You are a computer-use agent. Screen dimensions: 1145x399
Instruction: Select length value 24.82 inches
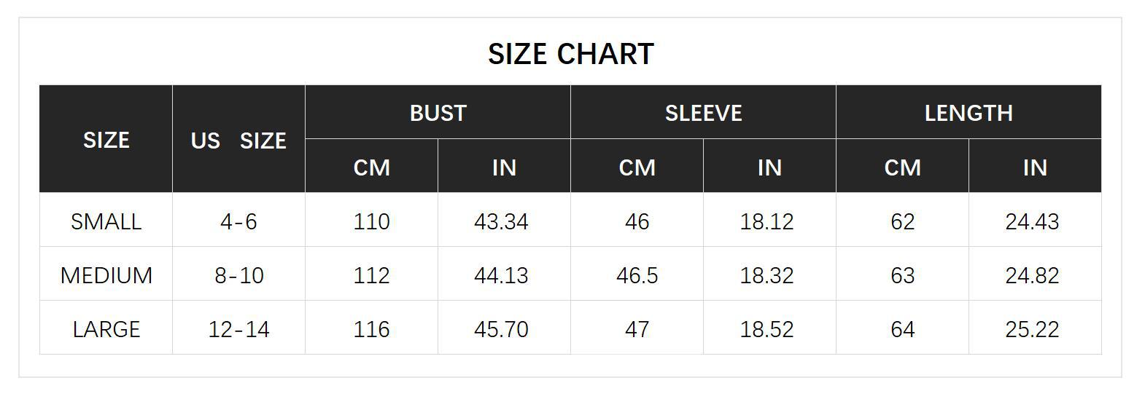(x=1032, y=275)
